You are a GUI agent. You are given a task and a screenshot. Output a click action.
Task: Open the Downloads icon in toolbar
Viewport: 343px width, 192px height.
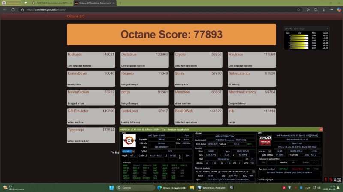pyautogui.click(x=324, y=9)
